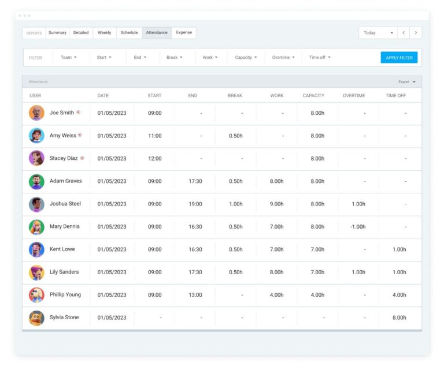Click Amy Weiss's profile avatar
This screenshot has height=366, width=444.
36,136
